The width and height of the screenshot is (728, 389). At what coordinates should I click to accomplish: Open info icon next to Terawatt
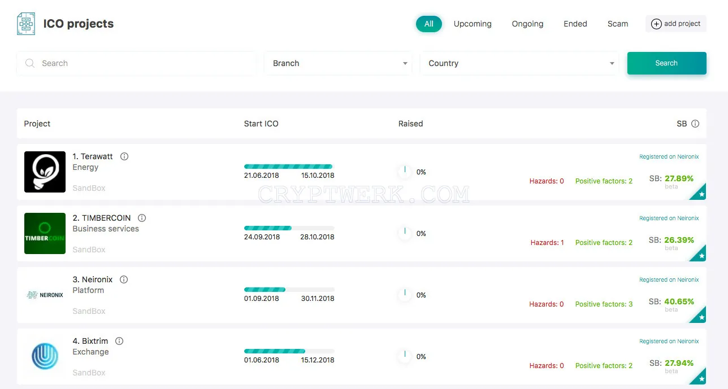click(124, 156)
